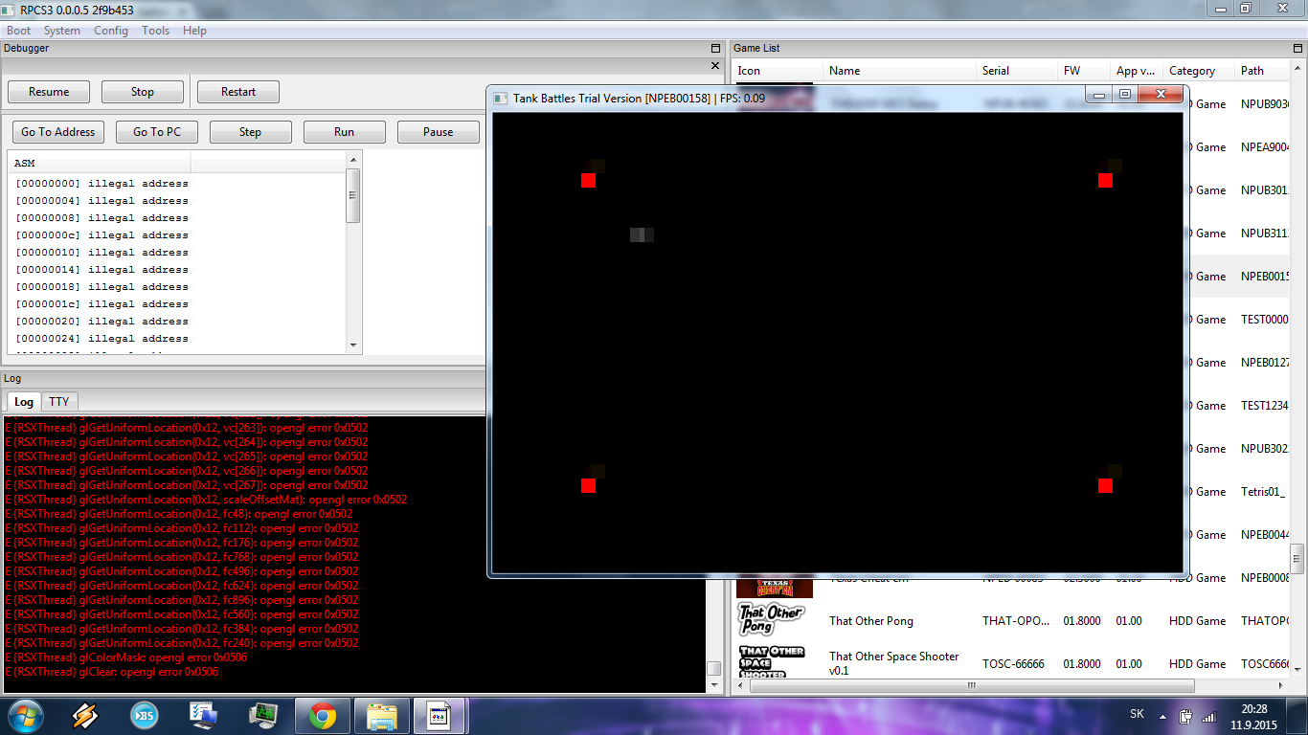Viewport: 1308px width, 735px height.
Task: Click the network signal tray icon
Action: [1208, 716]
